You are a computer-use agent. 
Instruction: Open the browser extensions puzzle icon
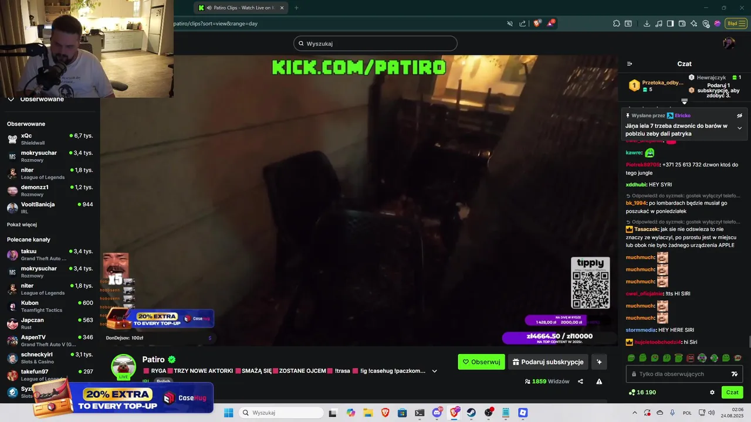coord(616,23)
